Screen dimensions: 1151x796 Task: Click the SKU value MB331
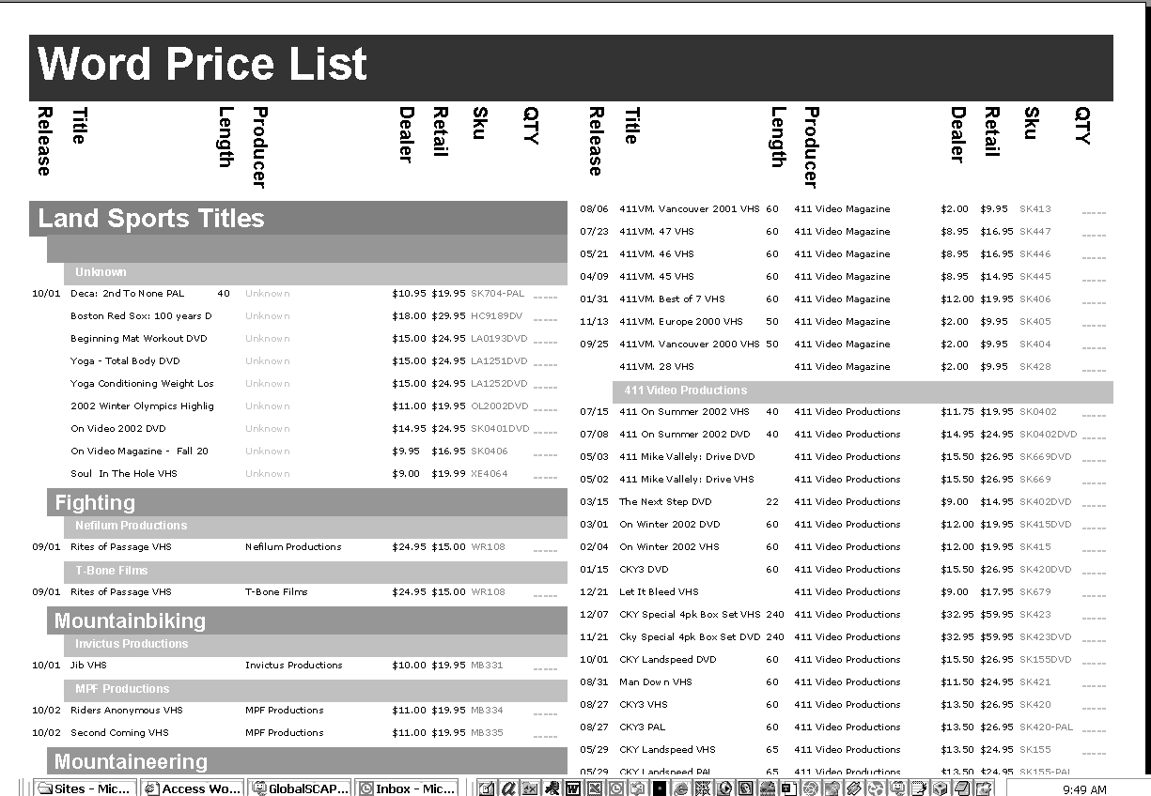(x=487, y=666)
